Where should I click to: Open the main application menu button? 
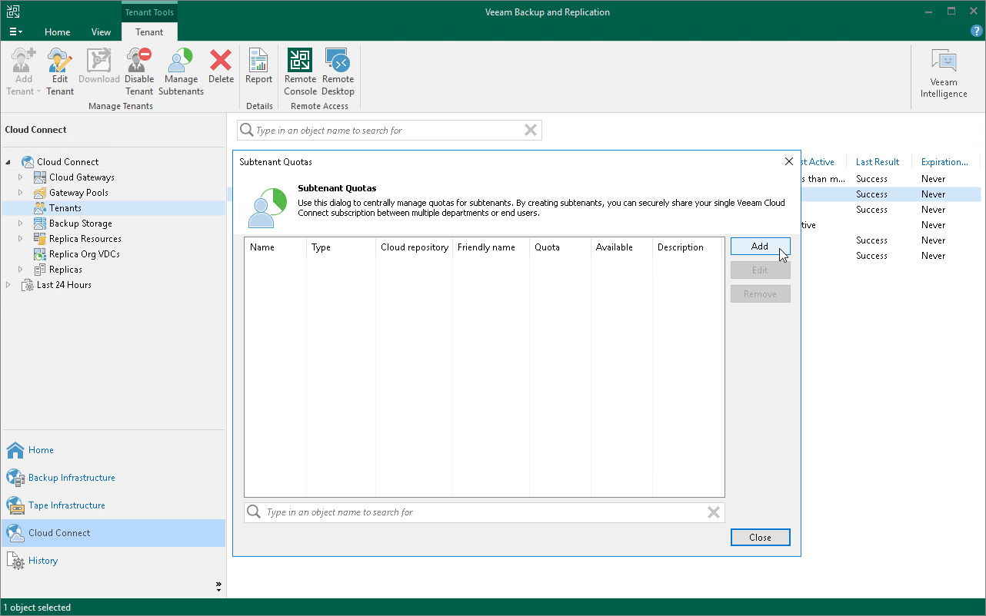coord(15,31)
